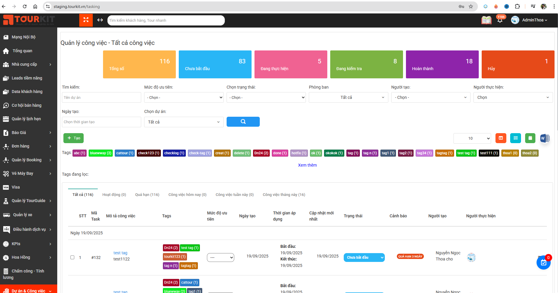Open the Mức độ ưu tiên dropdown
The image size is (558, 293).
click(x=184, y=97)
